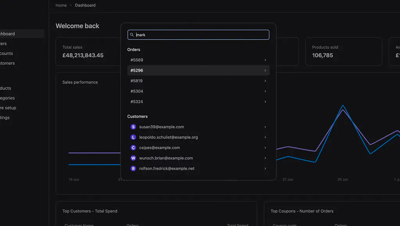Click the C avatar beside csipes@example.com
The image size is (400, 226).
(x=133, y=148)
